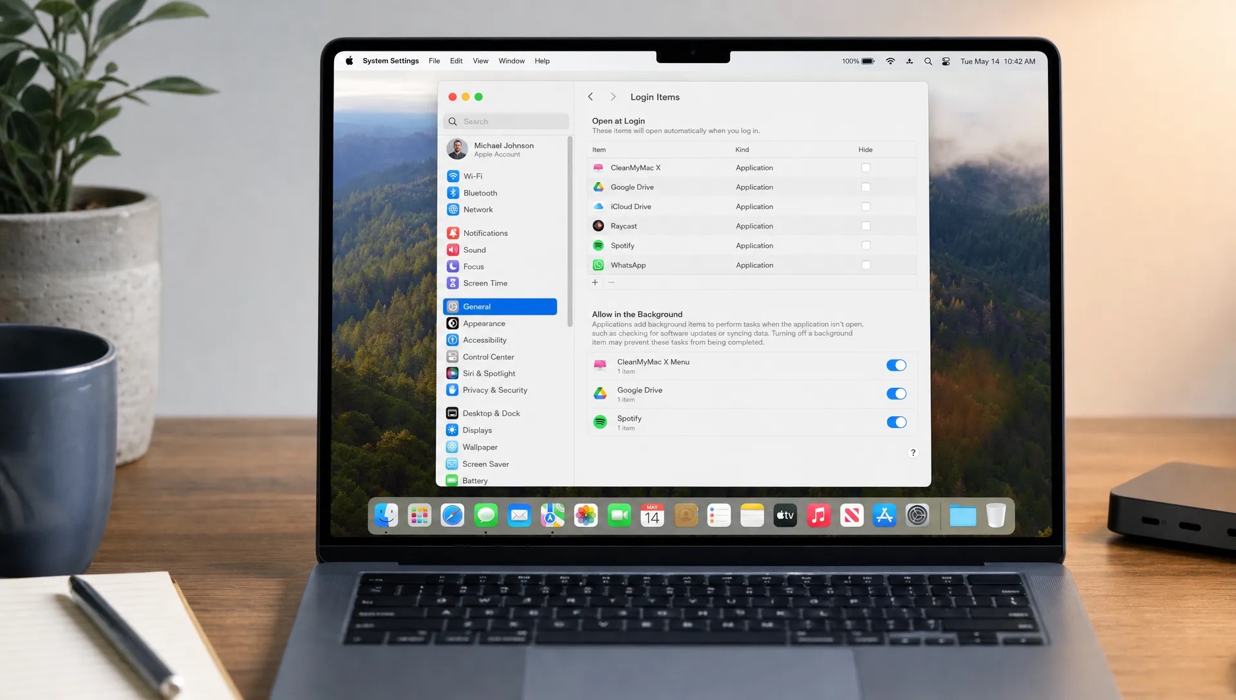The image size is (1236, 700).
Task: Open the System Settings menu
Action: (x=391, y=61)
